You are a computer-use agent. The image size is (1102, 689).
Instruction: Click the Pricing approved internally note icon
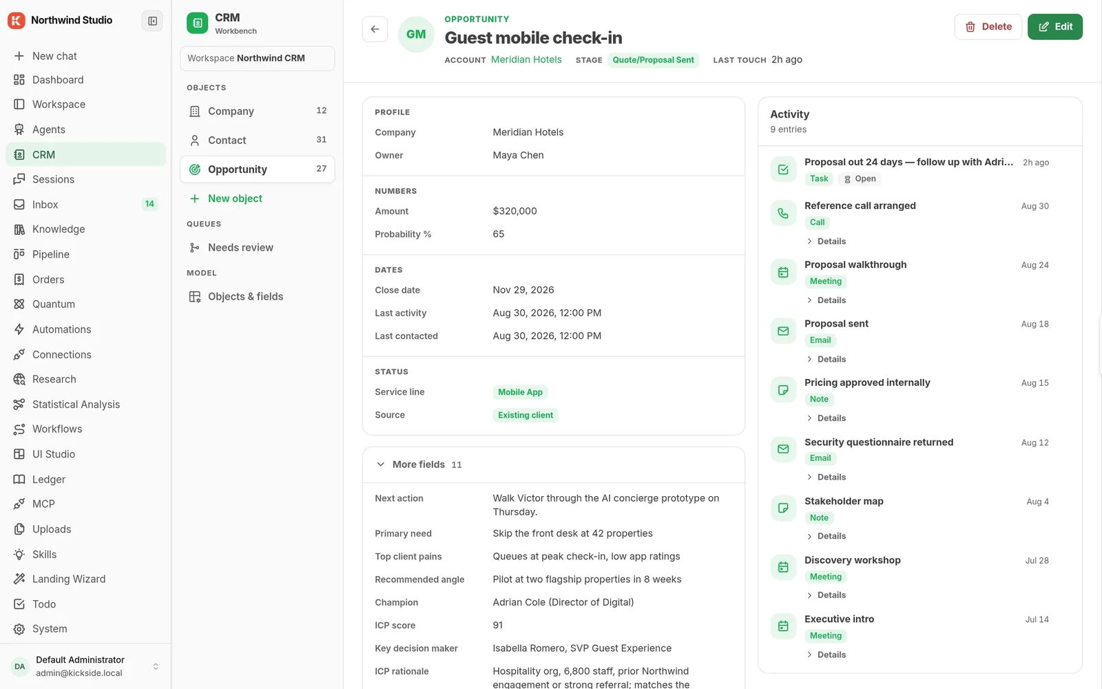click(783, 390)
